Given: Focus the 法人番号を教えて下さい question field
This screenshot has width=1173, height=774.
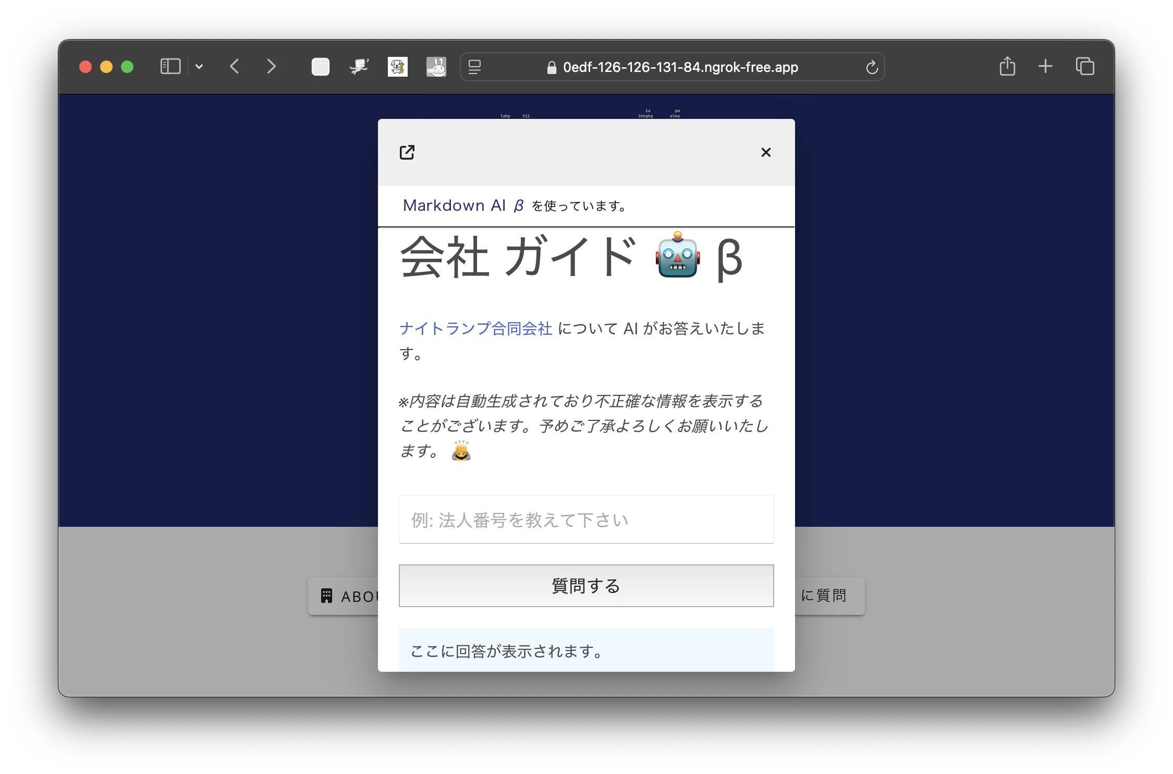Looking at the screenshot, I should [586, 519].
